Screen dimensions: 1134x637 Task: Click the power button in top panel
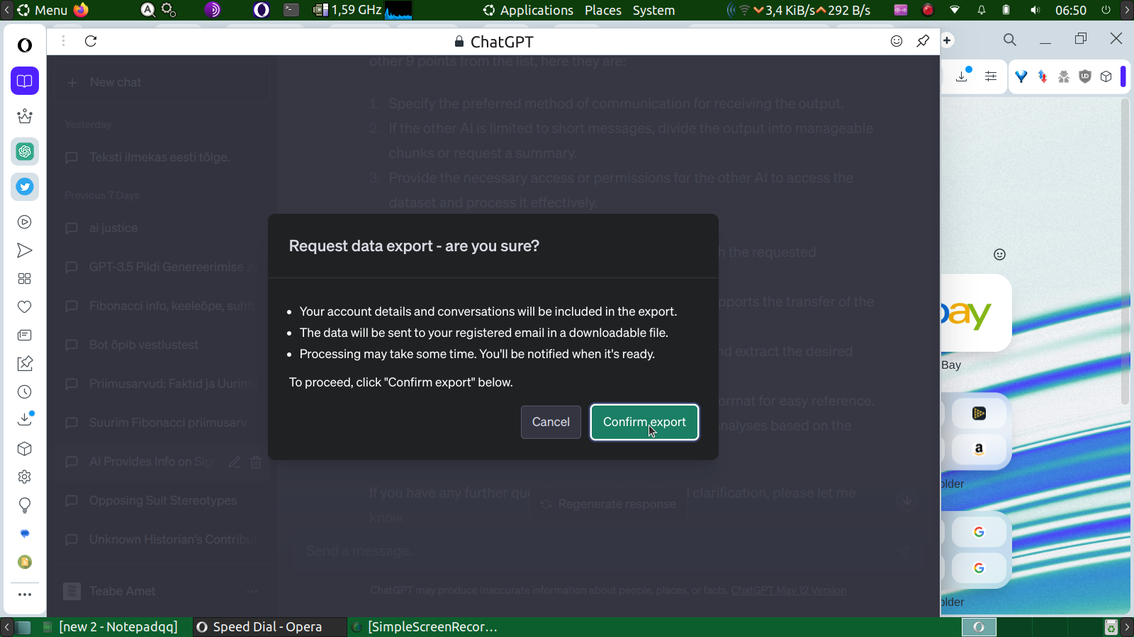click(1106, 10)
